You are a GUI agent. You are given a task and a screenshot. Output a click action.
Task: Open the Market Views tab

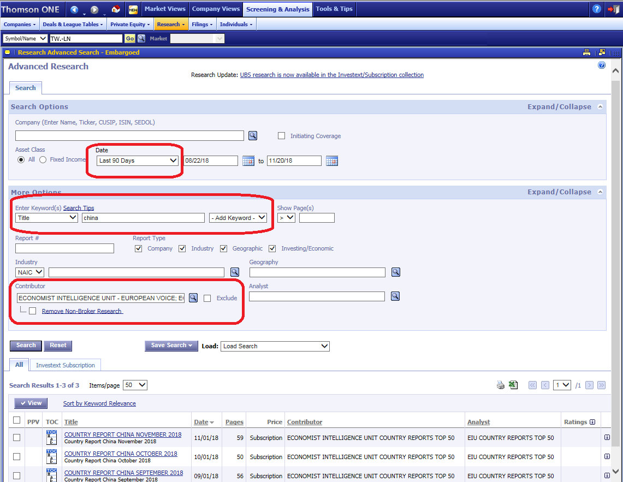(x=165, y=9)
